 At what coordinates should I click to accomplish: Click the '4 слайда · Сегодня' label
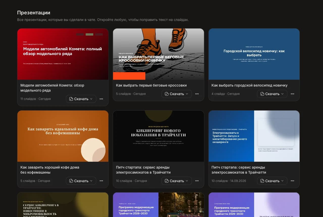226,94
